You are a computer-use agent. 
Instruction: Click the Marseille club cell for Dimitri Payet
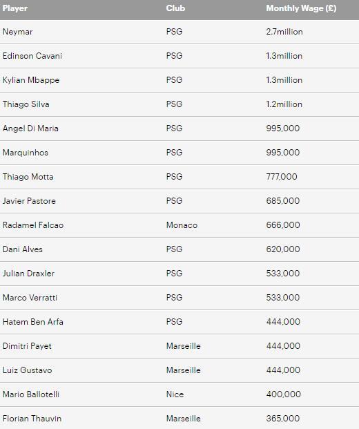click(x=184, y=346)
